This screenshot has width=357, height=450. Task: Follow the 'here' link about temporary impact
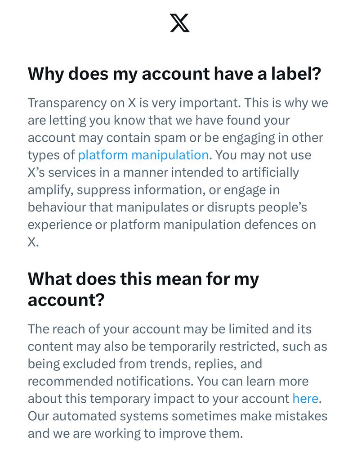pos(305,399)
